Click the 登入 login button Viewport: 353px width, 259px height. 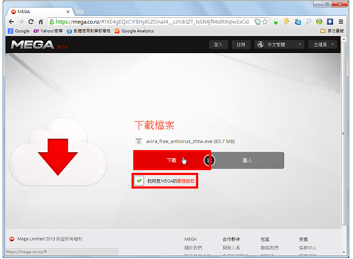[218, 44]
